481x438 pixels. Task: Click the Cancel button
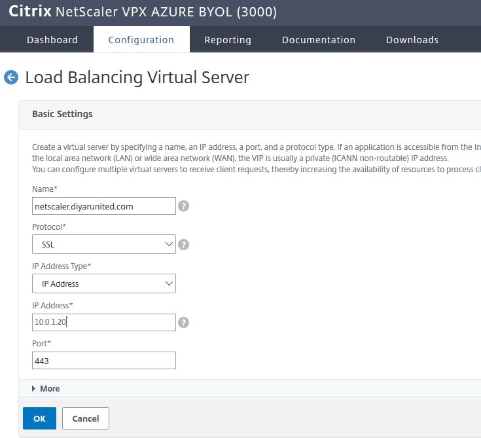[x=86, y=418]
